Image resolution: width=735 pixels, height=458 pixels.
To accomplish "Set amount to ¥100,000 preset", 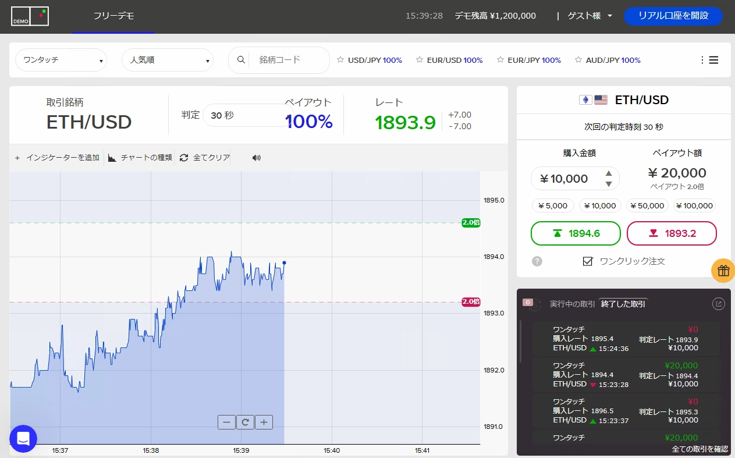I will click(x=695, y=205).
